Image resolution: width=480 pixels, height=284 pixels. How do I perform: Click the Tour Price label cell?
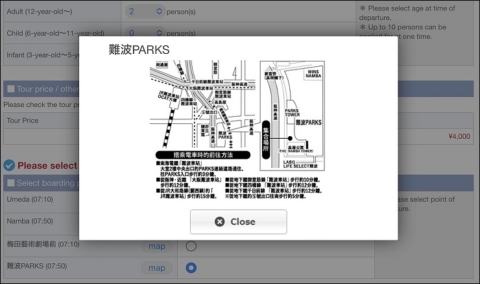click(x=42, y=120)
